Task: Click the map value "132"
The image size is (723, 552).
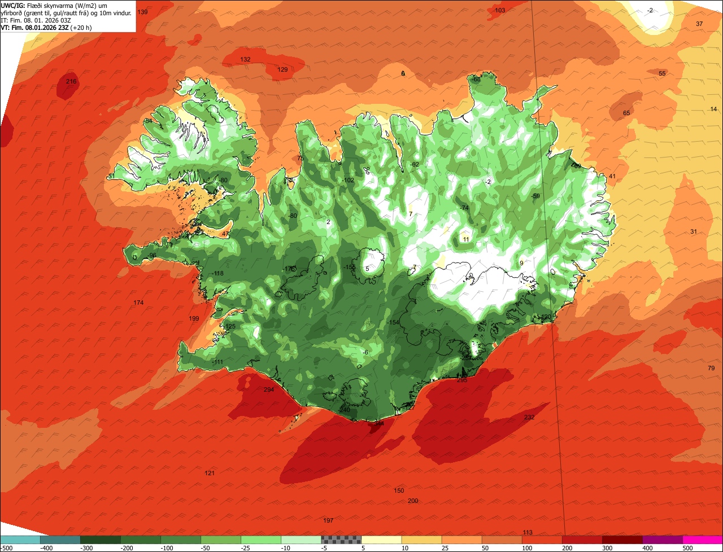Action: click(245, 59)
